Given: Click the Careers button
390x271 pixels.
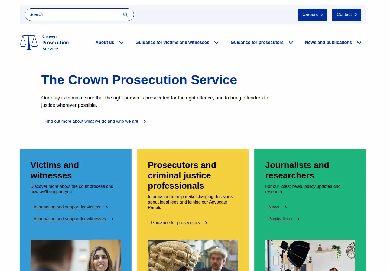Looking at the screenshot, I should 312,15.
